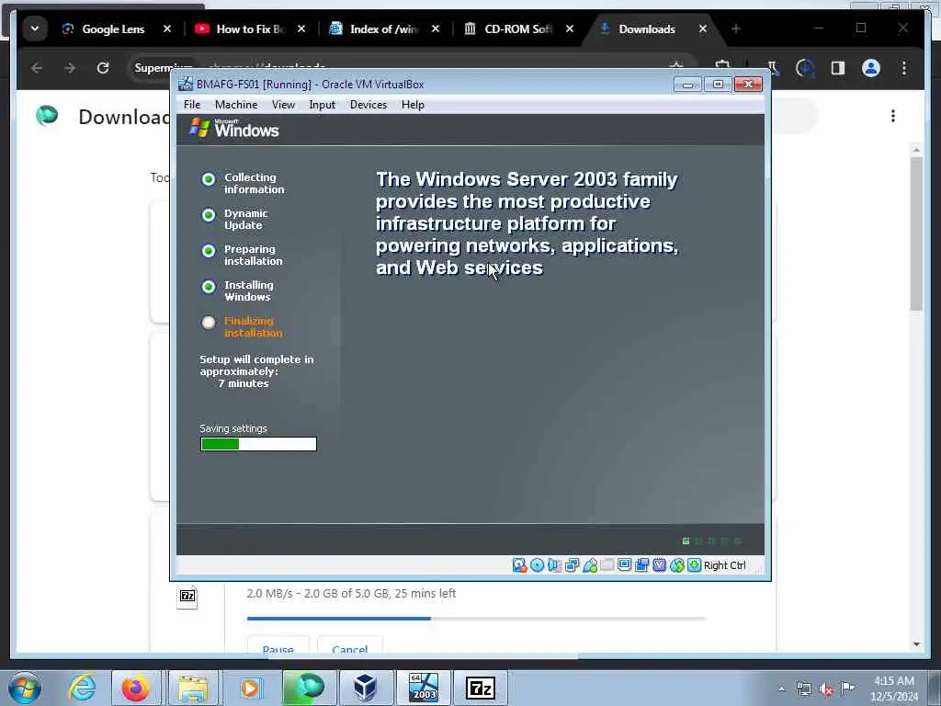Click the network tray icon
Viewport: 941px width, 706px height.
[x=803, y=689]
